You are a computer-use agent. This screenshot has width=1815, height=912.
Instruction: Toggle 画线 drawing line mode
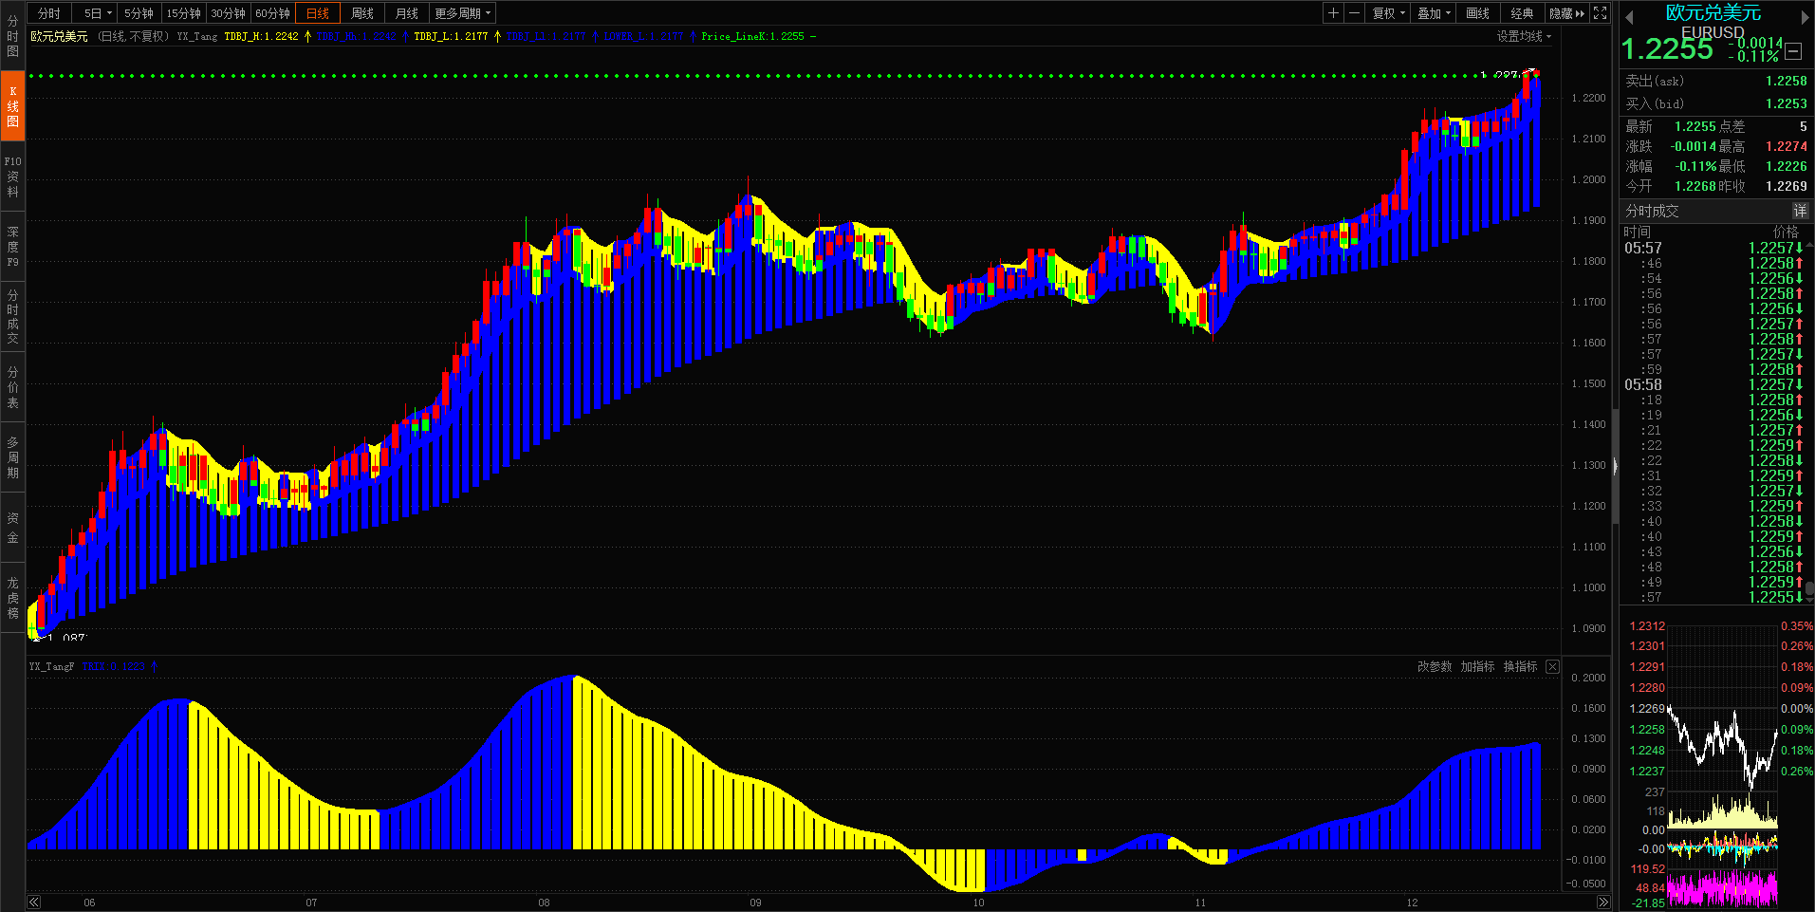coord(1477,13)
